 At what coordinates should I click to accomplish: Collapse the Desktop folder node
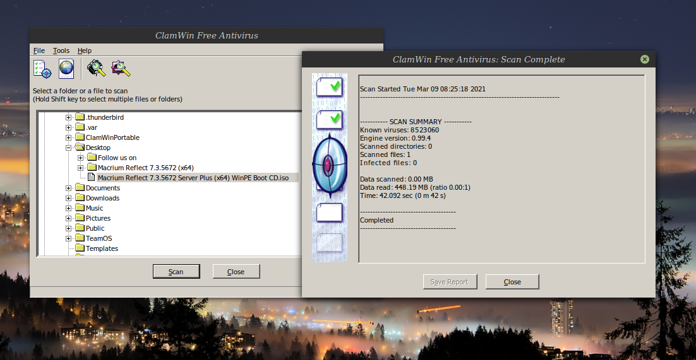pyautogui.click(x=68, y=148)
